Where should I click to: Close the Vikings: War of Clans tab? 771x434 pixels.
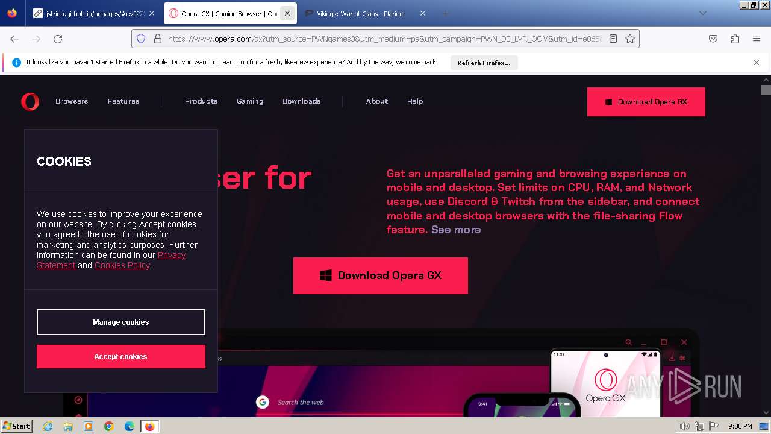[423, 13]
